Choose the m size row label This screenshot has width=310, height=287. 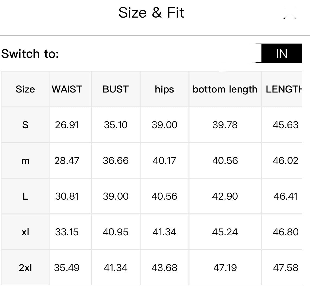coord(25,161)
